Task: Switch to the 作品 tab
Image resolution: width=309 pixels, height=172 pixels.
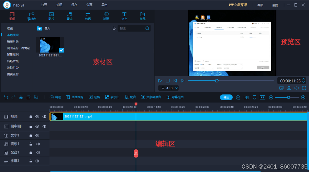Action: (143, 16)
